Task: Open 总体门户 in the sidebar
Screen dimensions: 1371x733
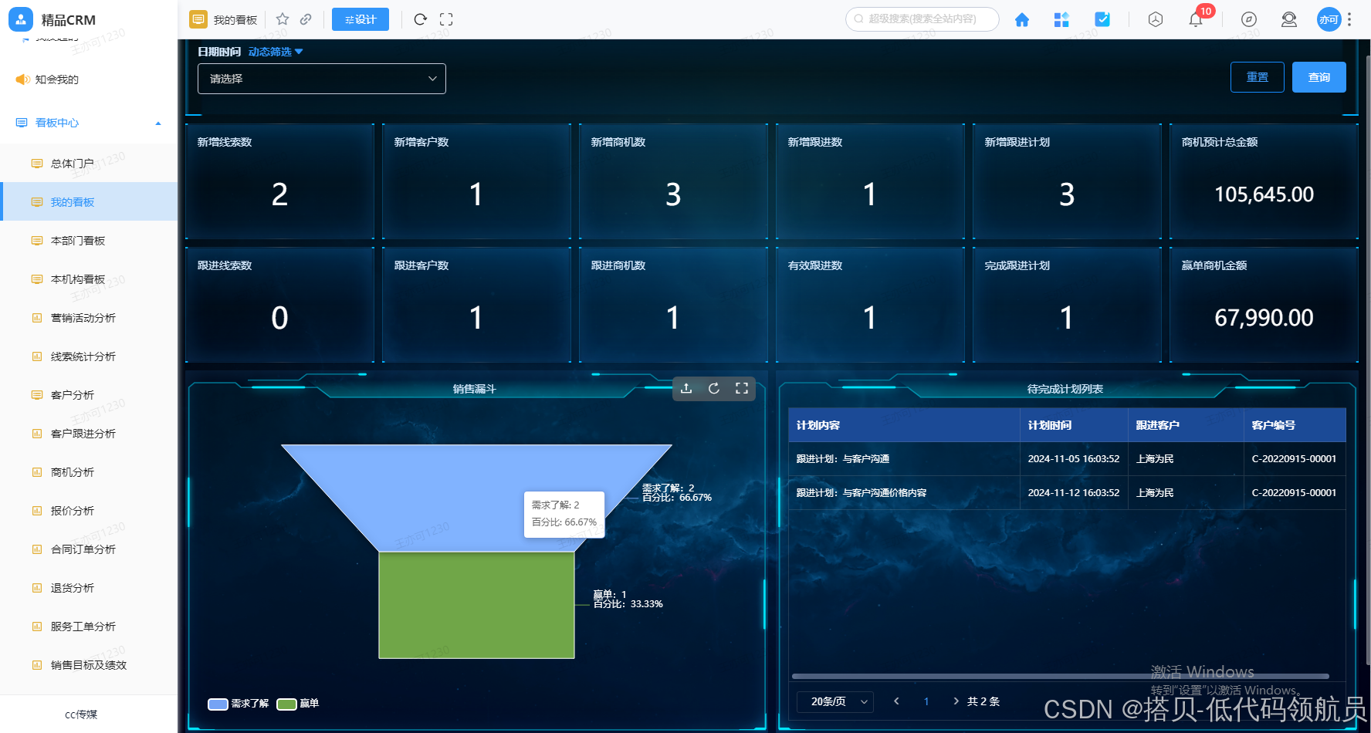Action: 89,164
